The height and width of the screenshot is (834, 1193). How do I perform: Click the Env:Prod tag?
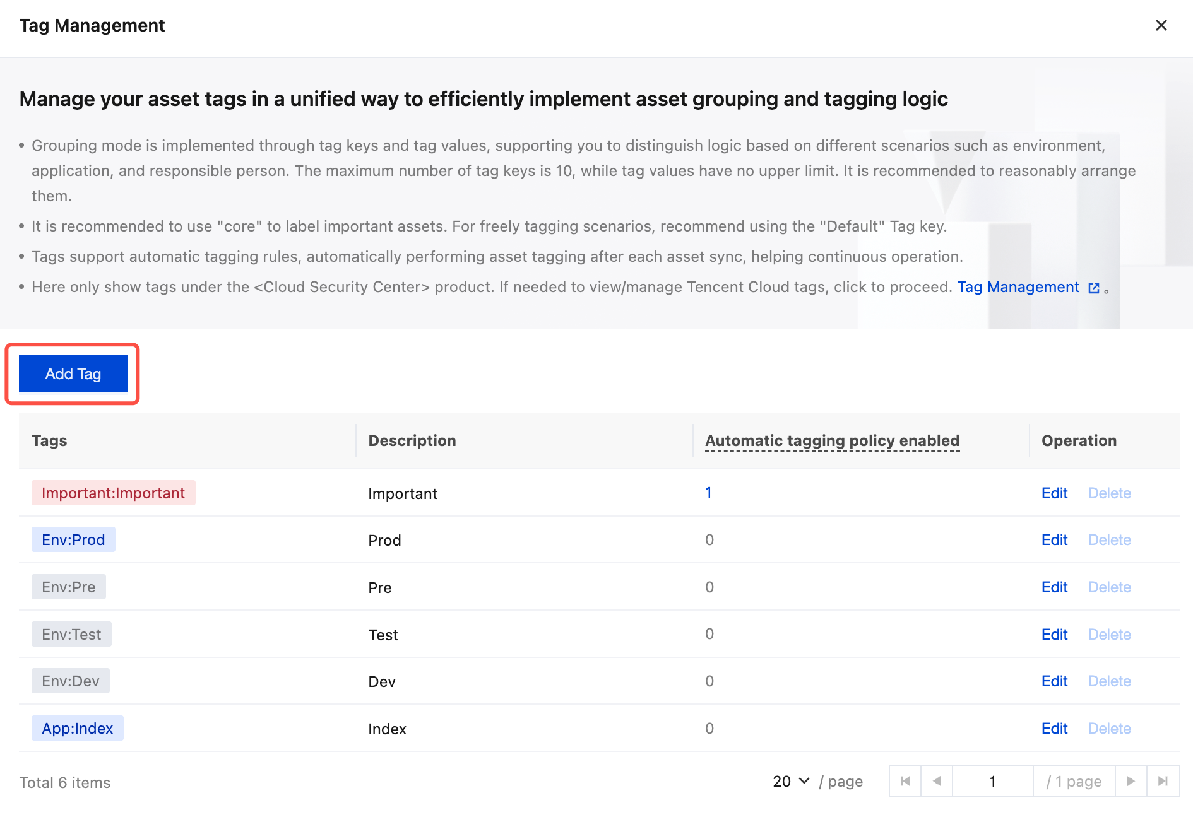point(73,539)
